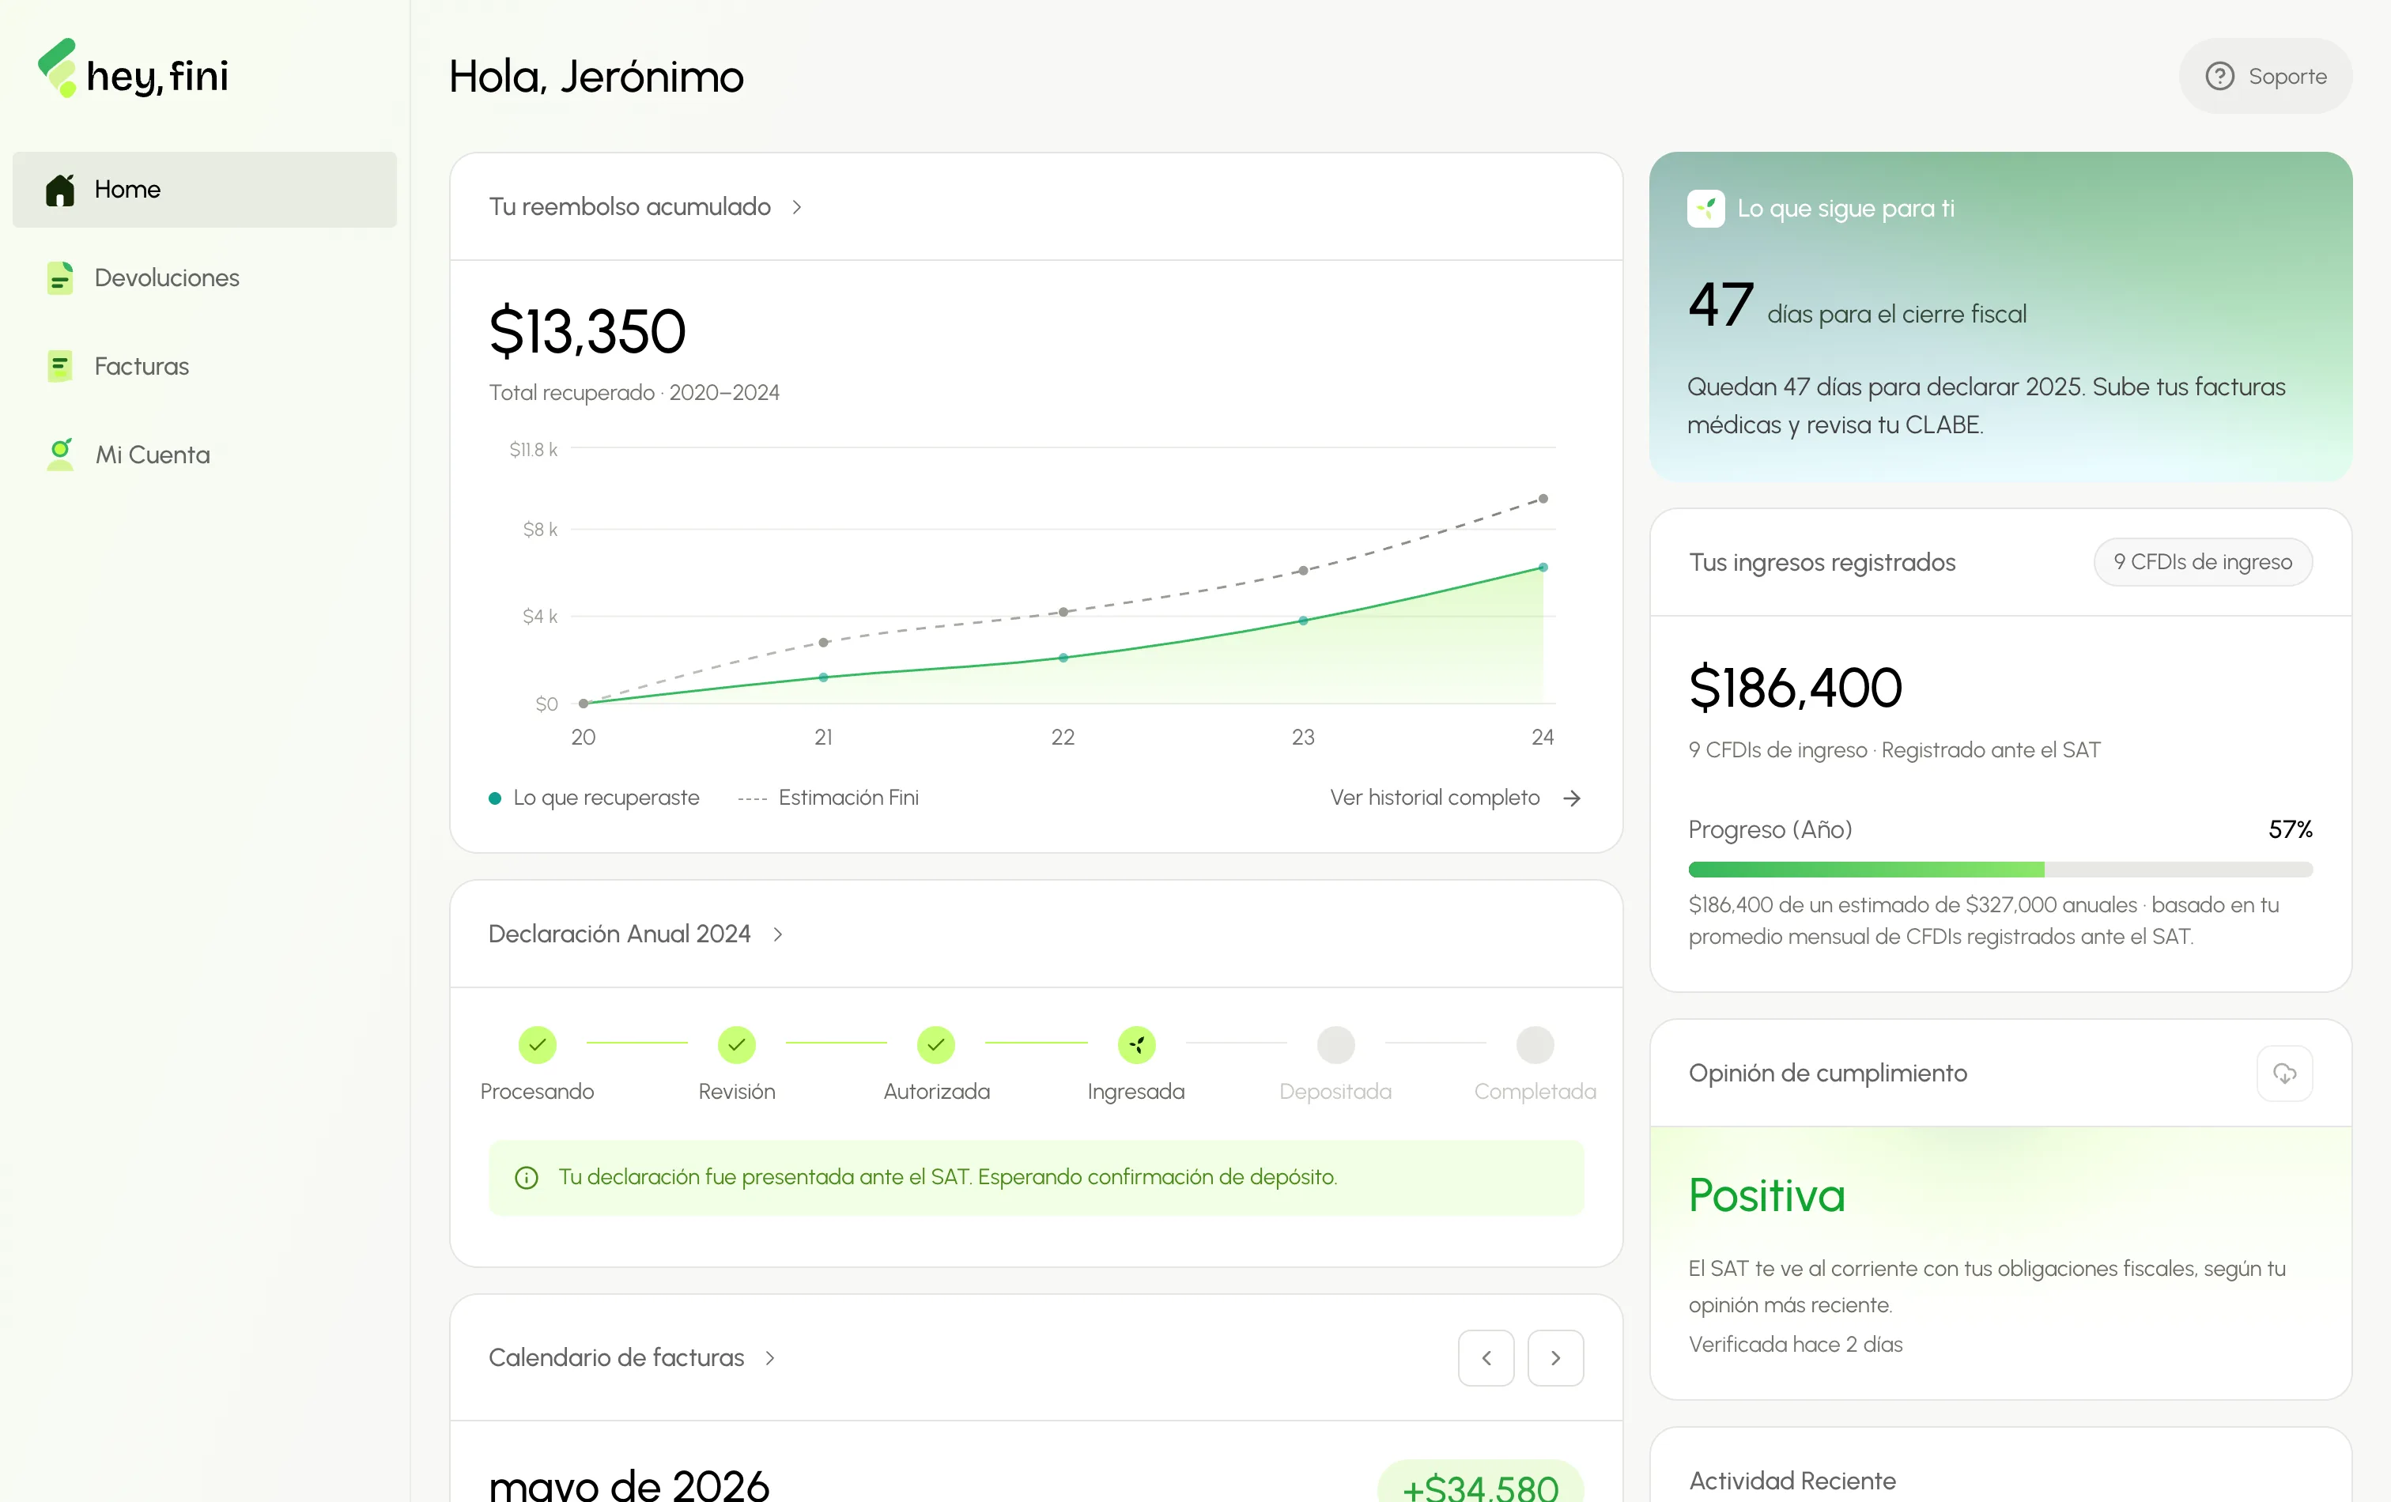The height and width of the screenshot is (1502, 2391).
Task: Open Declaración Anual 2024 heading
Action: (620, 934)
